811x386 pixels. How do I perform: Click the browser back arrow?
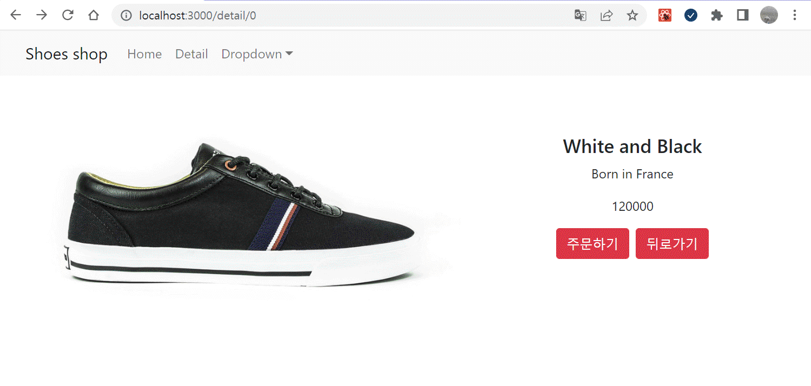tap(15, 15)
